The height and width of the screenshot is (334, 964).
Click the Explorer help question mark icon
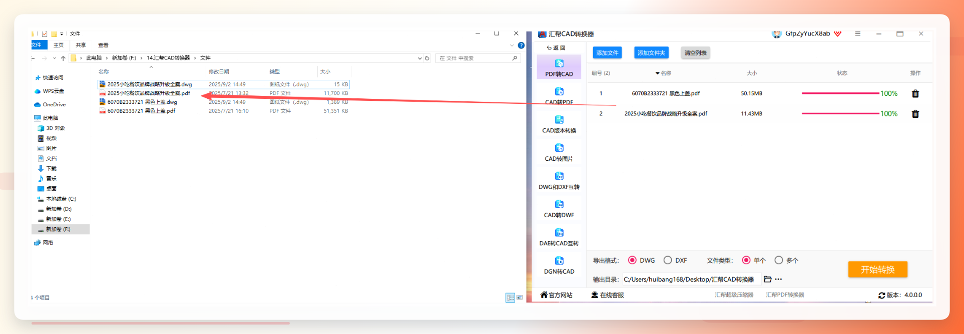tap(521, 45)
